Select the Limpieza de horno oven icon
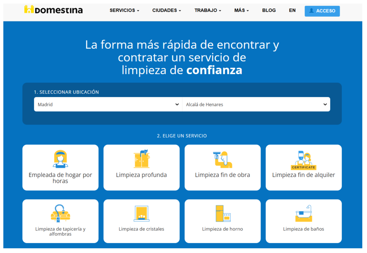 pyautogui.click(x=222, y=214)
